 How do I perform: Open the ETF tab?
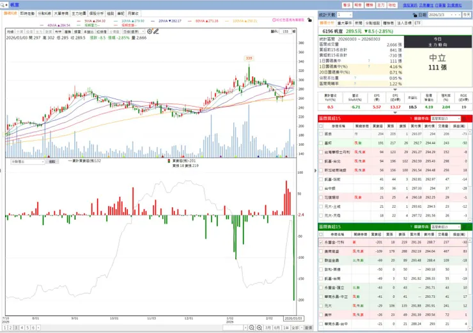point(417,23)
